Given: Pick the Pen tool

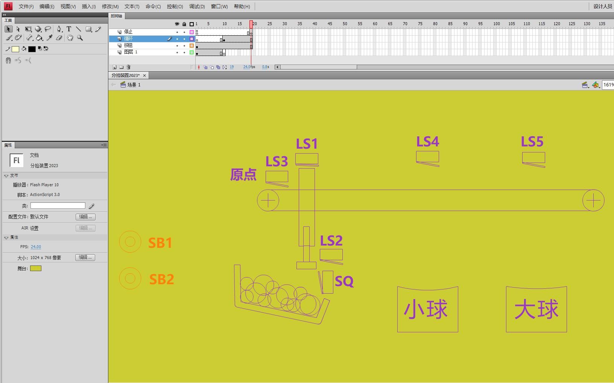Looking at the screenshot, I should (59, 29).
